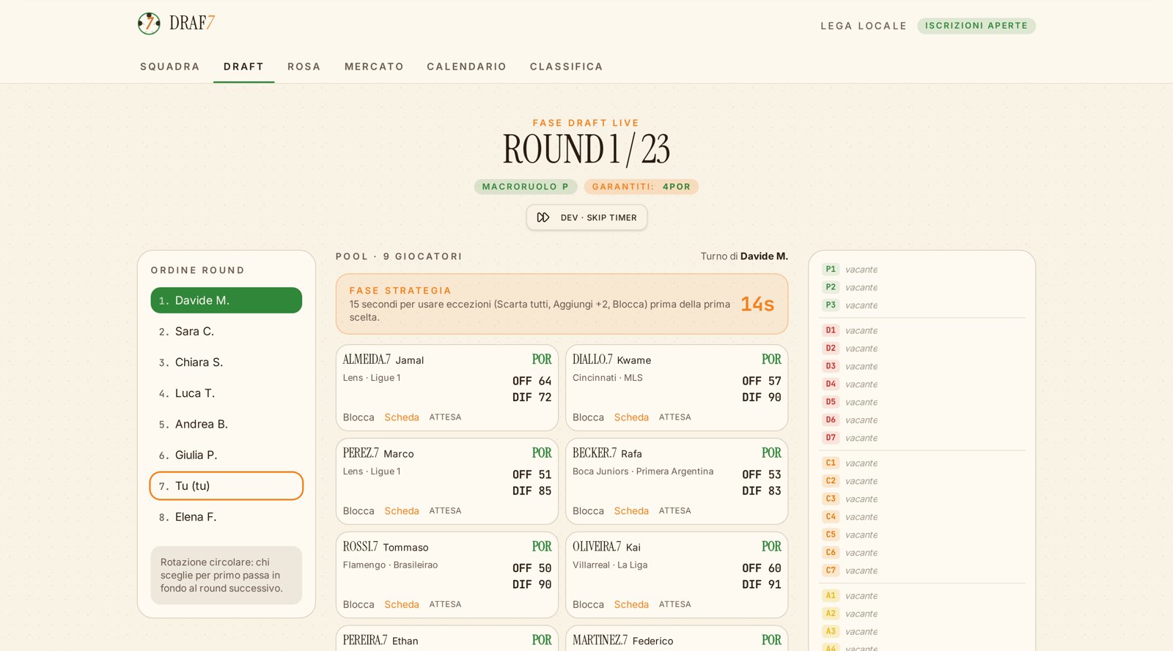Viewport: 1173px width, 651px height.
Task: Click the DRAF7 soccer ball logo icon
Action: [149, 23]
